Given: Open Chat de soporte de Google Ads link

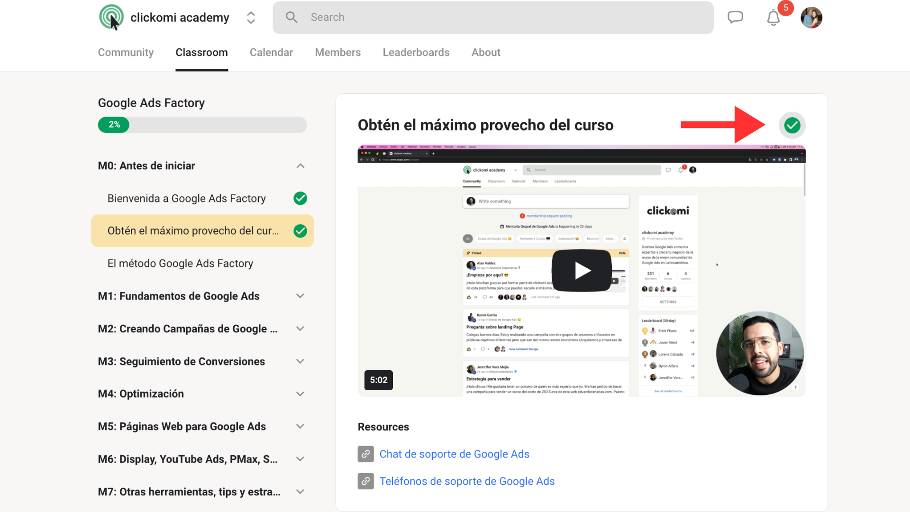Looking at the screenshot, I should 454,454.
